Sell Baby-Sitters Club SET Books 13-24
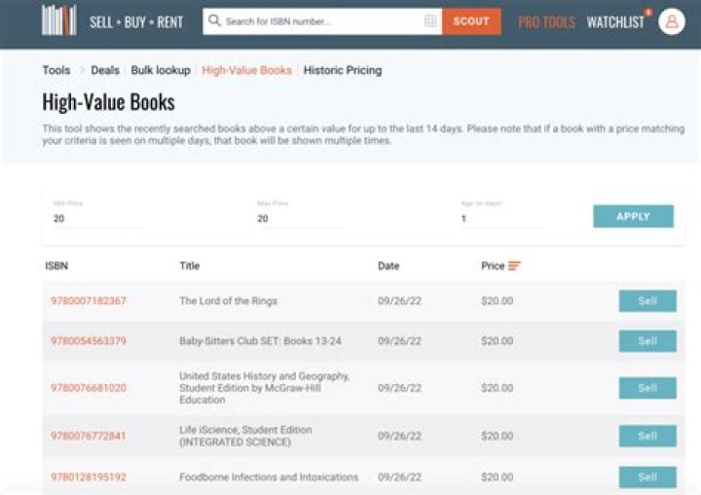 coord(647,341)
